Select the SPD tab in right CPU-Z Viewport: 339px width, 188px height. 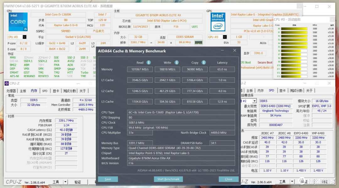(271, 91)
